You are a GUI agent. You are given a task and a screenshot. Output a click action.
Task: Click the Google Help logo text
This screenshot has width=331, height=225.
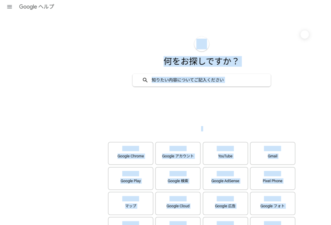37,7
